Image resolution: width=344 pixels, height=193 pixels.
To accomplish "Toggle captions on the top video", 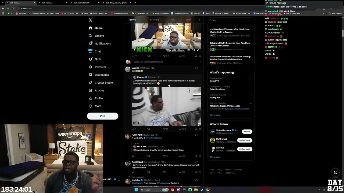I will 179,50.
